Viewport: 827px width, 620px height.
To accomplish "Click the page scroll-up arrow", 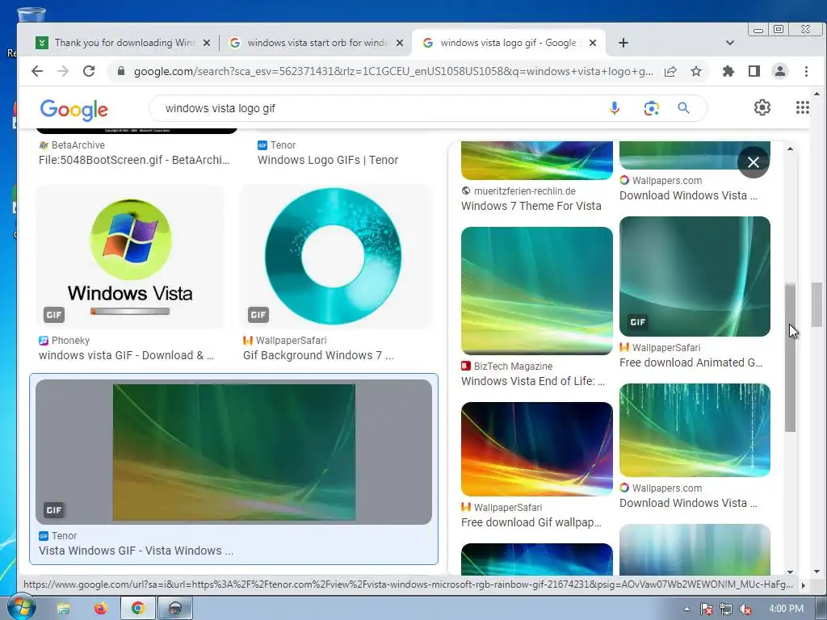I will pos(817,94).
